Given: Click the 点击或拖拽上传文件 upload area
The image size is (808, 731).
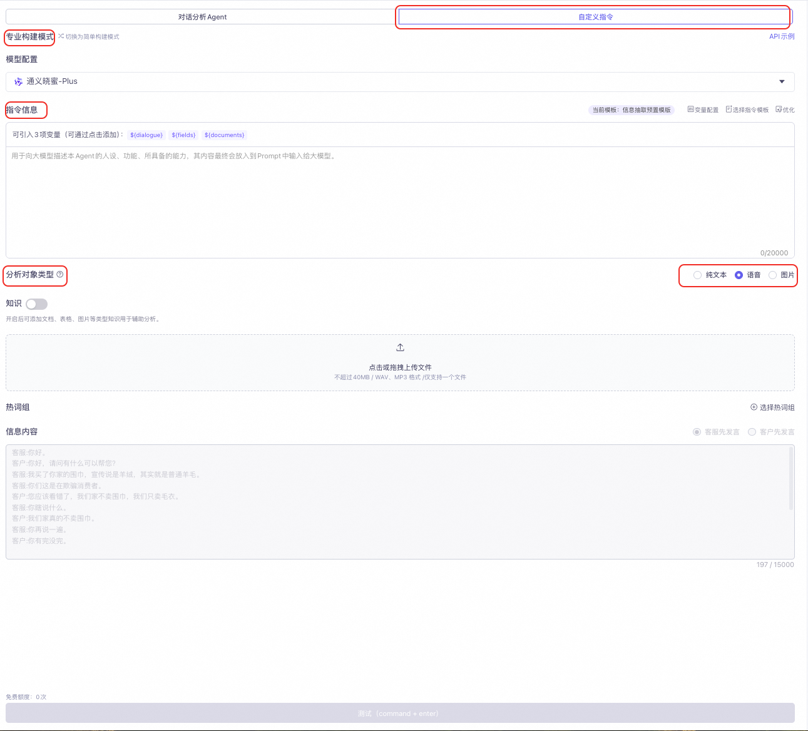Looking at the screenshot, I should click(400, 363).
